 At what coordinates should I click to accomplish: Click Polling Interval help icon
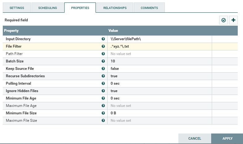[103, 83]
